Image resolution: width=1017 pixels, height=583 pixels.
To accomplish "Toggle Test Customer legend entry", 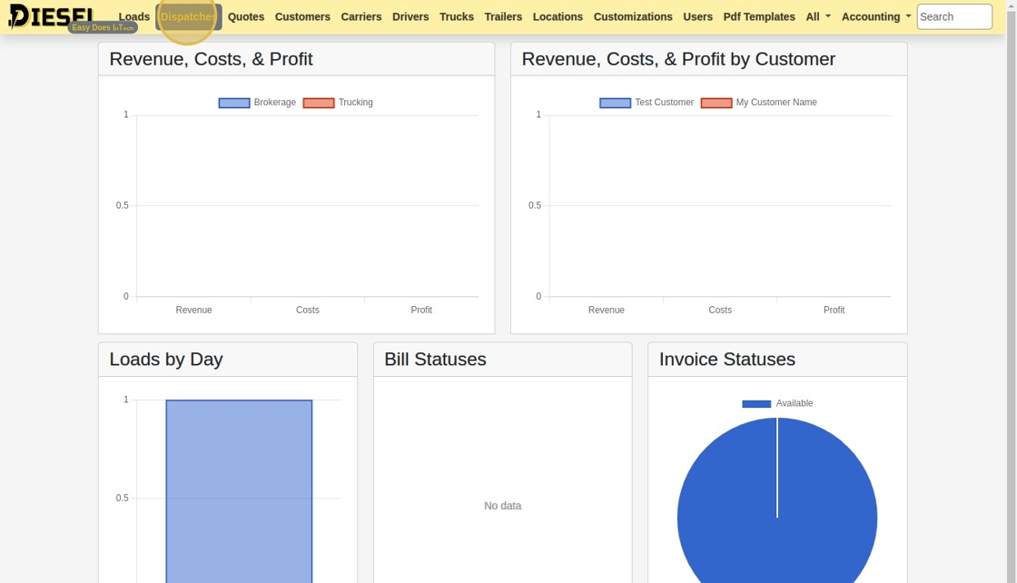I will [647, 103].
